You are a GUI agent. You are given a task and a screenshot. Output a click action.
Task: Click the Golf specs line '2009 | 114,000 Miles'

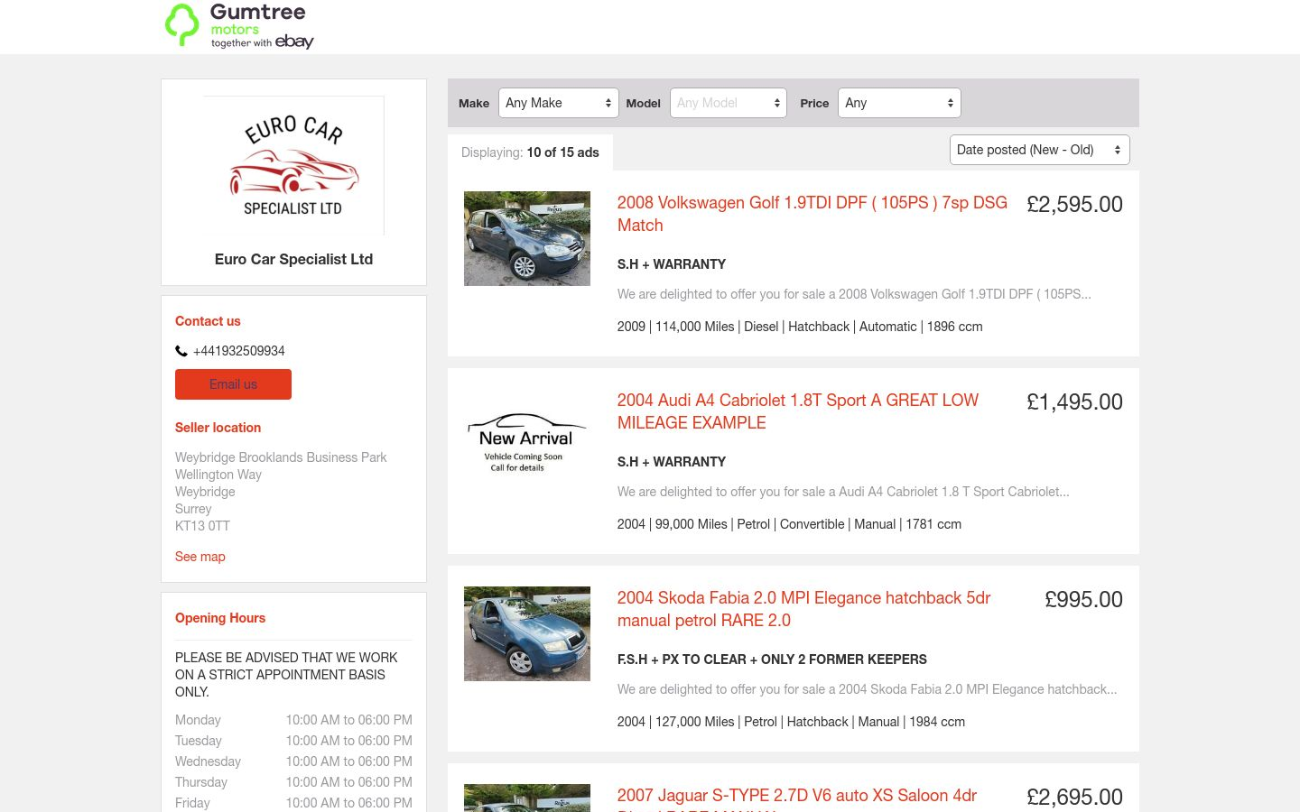[800, 327]
